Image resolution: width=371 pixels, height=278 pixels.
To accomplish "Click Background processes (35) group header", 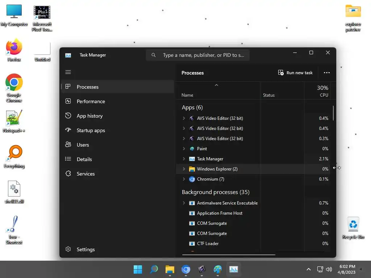I will click(216, 192).
